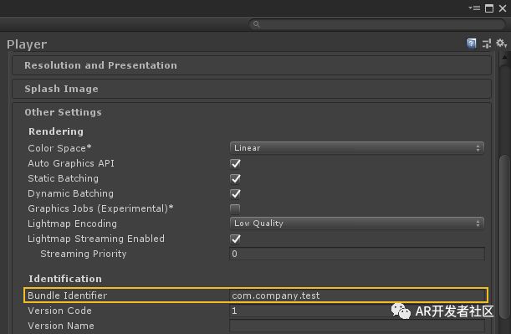Click the Bundle Identifier text field
Screen dimensions: 511x334
[x=358, y=295]
